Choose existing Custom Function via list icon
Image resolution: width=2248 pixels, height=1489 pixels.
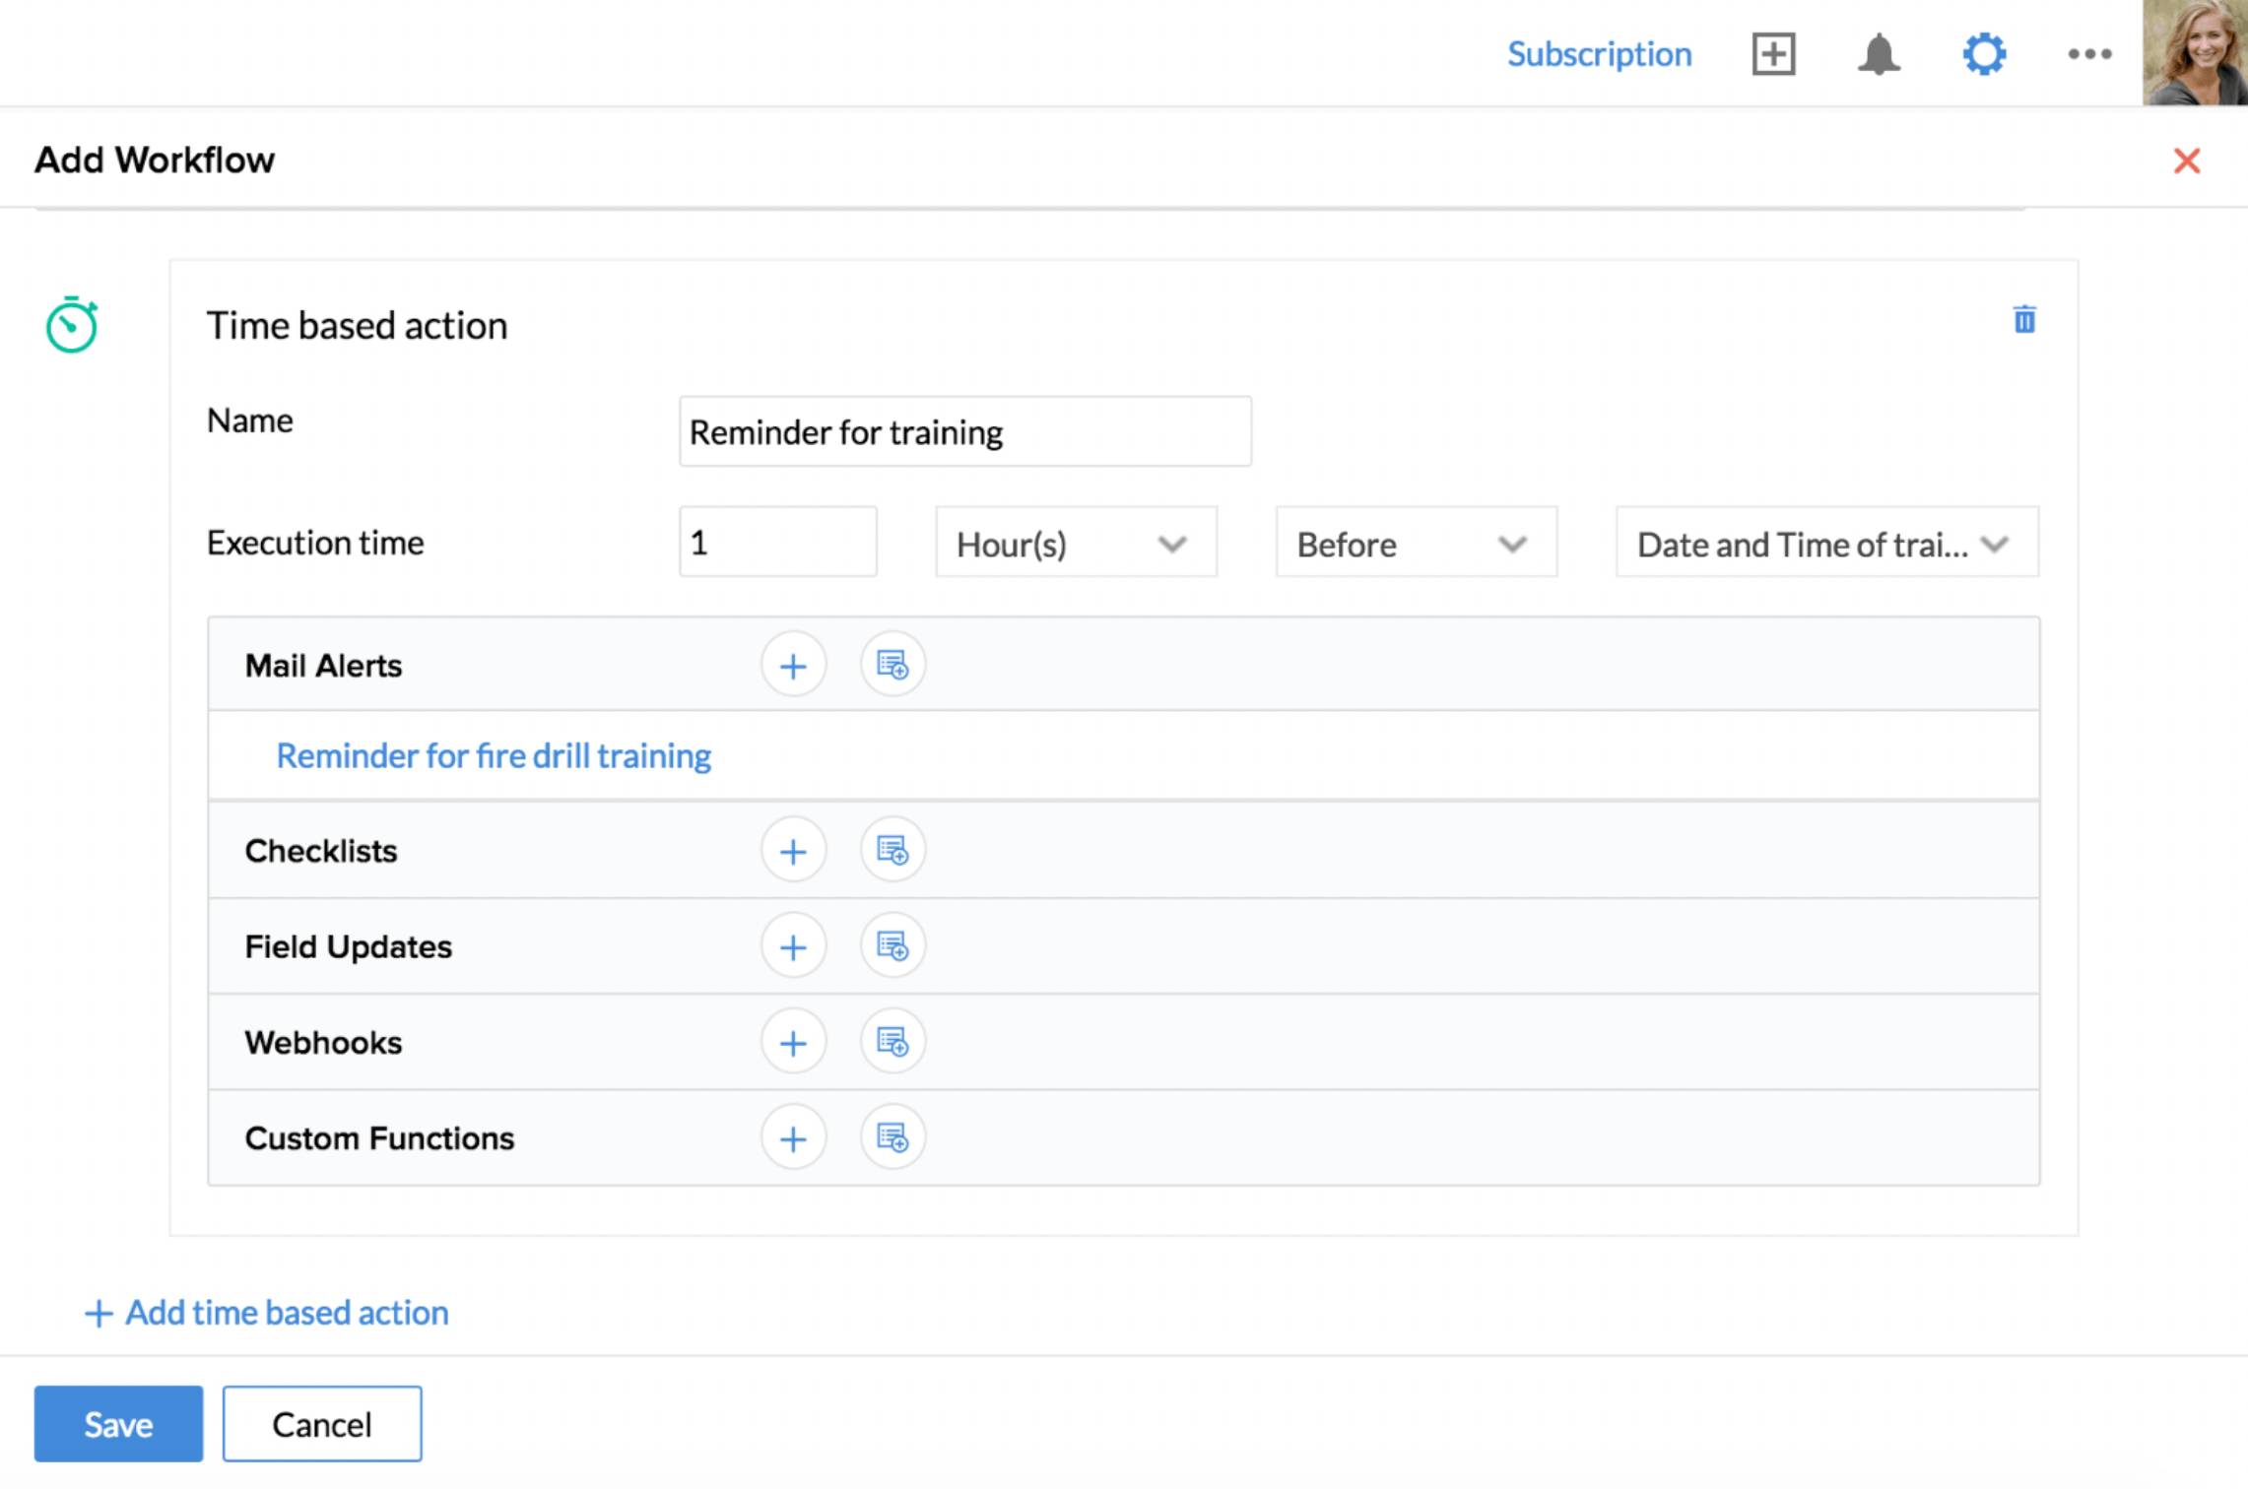click(893, 1137)
